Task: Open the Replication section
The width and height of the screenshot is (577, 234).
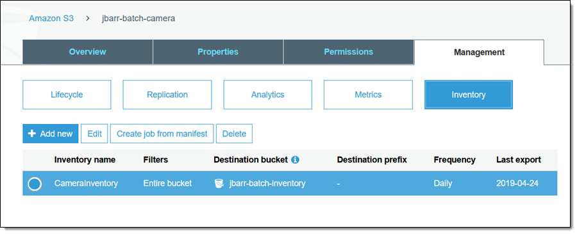Action: coord(167,95)
